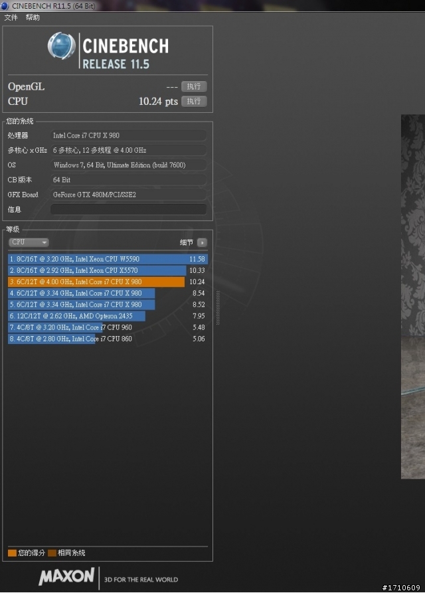Click the Cinebench title bar app icon
This screenshot has height=593, width=425.
coord(5,6)
